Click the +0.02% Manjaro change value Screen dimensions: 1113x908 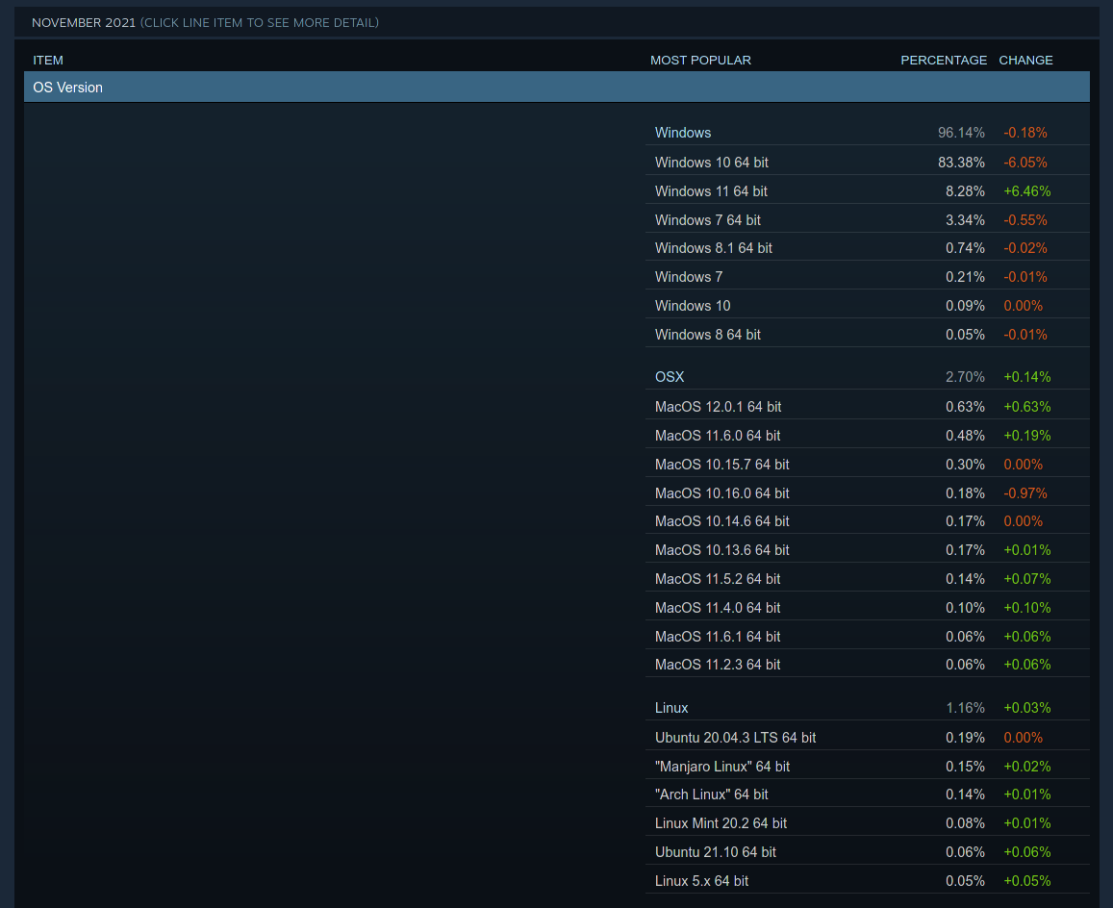tap(1027, 767)
